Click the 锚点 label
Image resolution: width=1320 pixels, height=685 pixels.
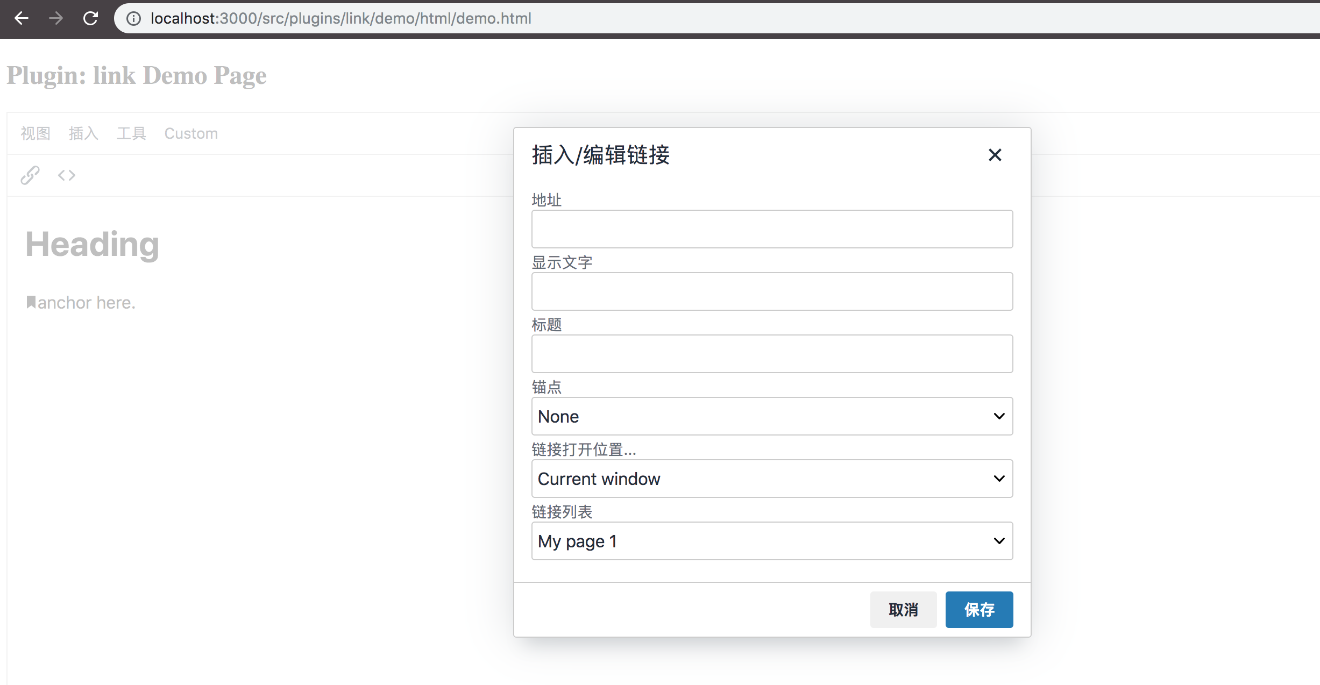tap(547, 387)
